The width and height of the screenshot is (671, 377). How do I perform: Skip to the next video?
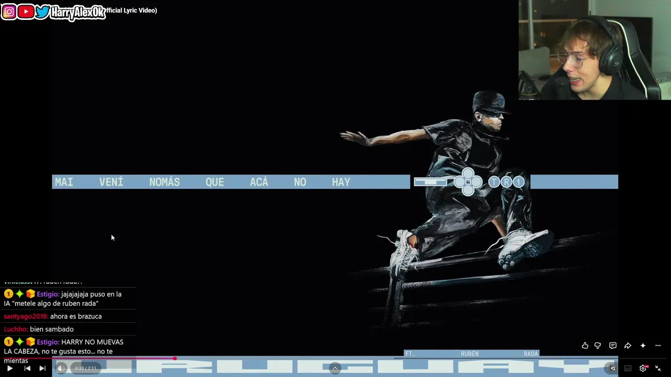42,368
